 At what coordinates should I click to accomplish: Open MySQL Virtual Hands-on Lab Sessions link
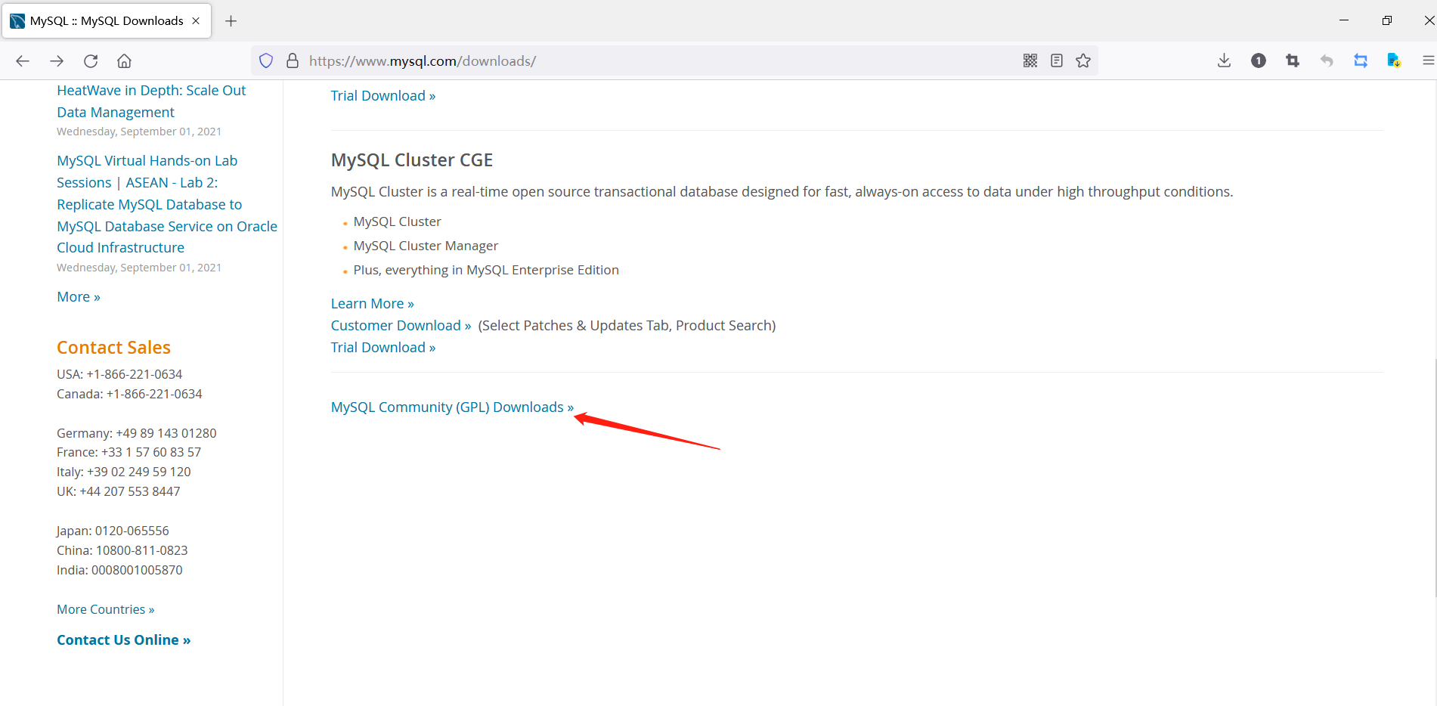167,204
